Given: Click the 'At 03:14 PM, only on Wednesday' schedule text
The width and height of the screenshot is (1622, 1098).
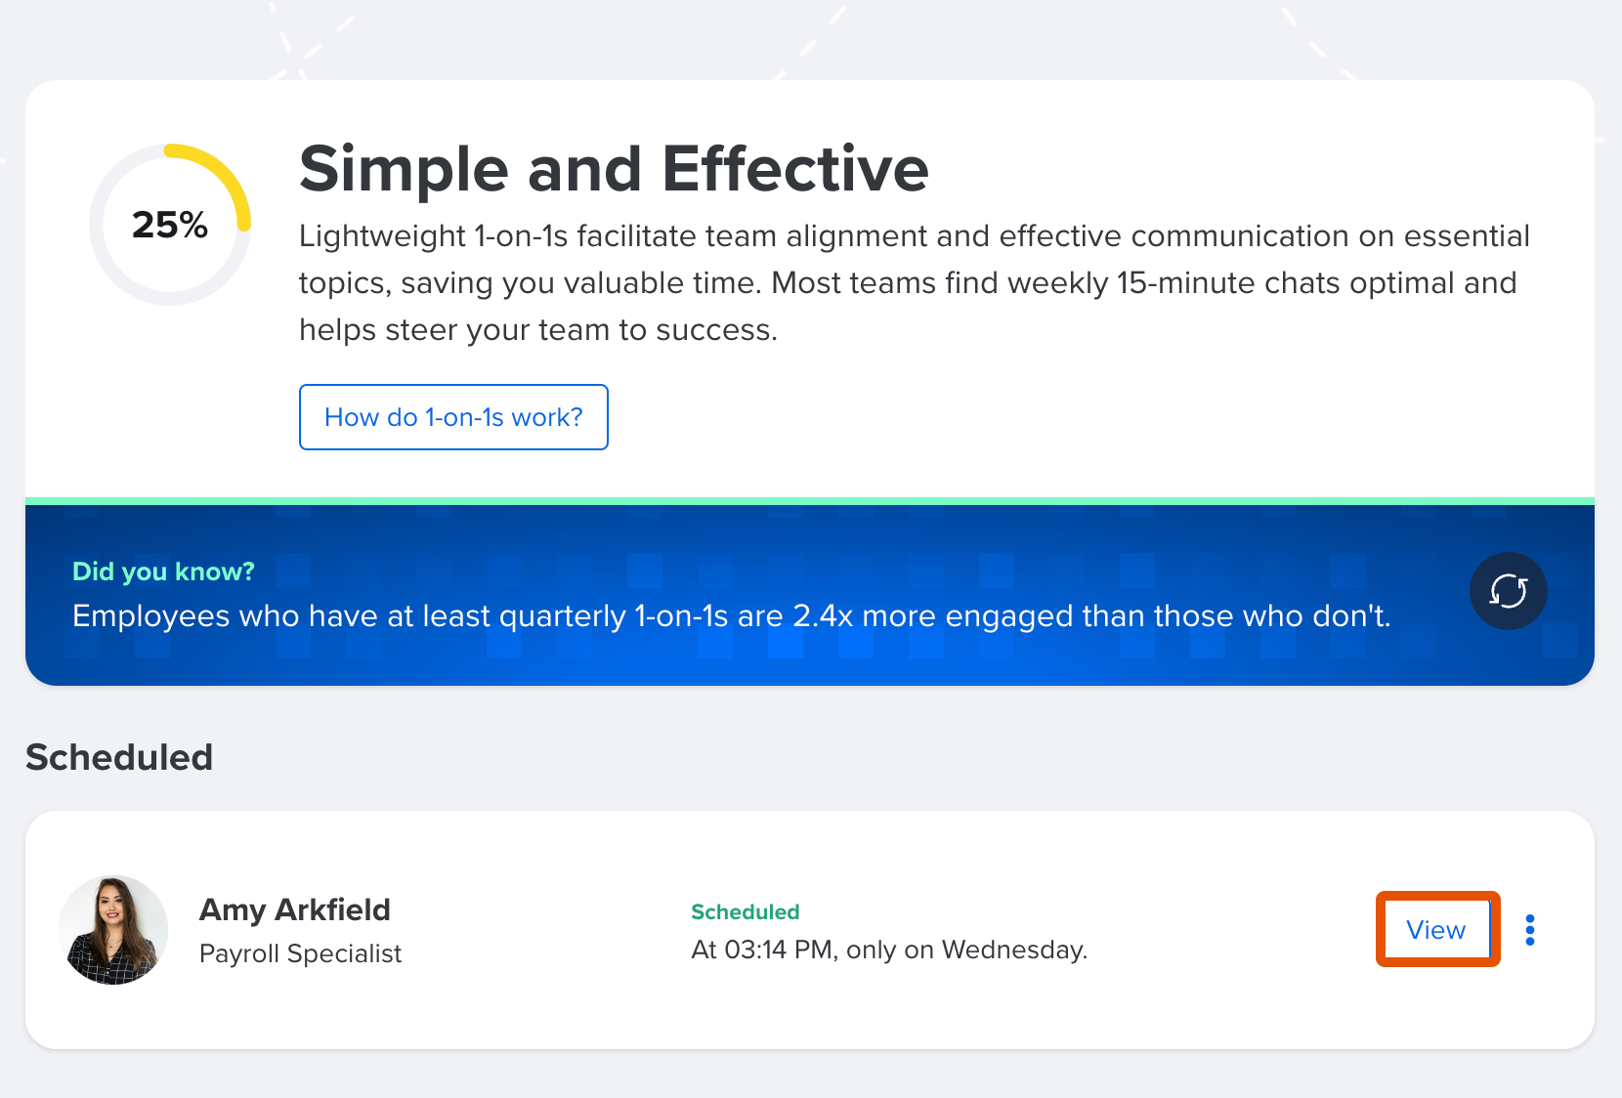Looking at the screenshot, I should click(889, 950).
